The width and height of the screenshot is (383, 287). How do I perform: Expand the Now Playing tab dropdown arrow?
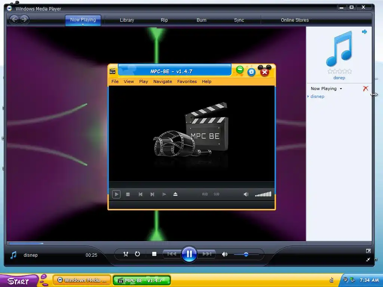click(x=83, y=24)
